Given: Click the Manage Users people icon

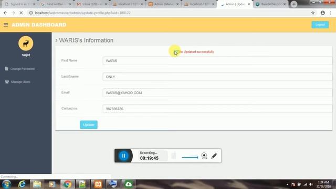Looking at the screenshot, I should tap(7, 82).
